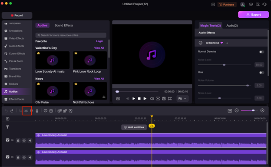Play the preview
Viewport: 271px width, 167px height.
click(134, 99)
